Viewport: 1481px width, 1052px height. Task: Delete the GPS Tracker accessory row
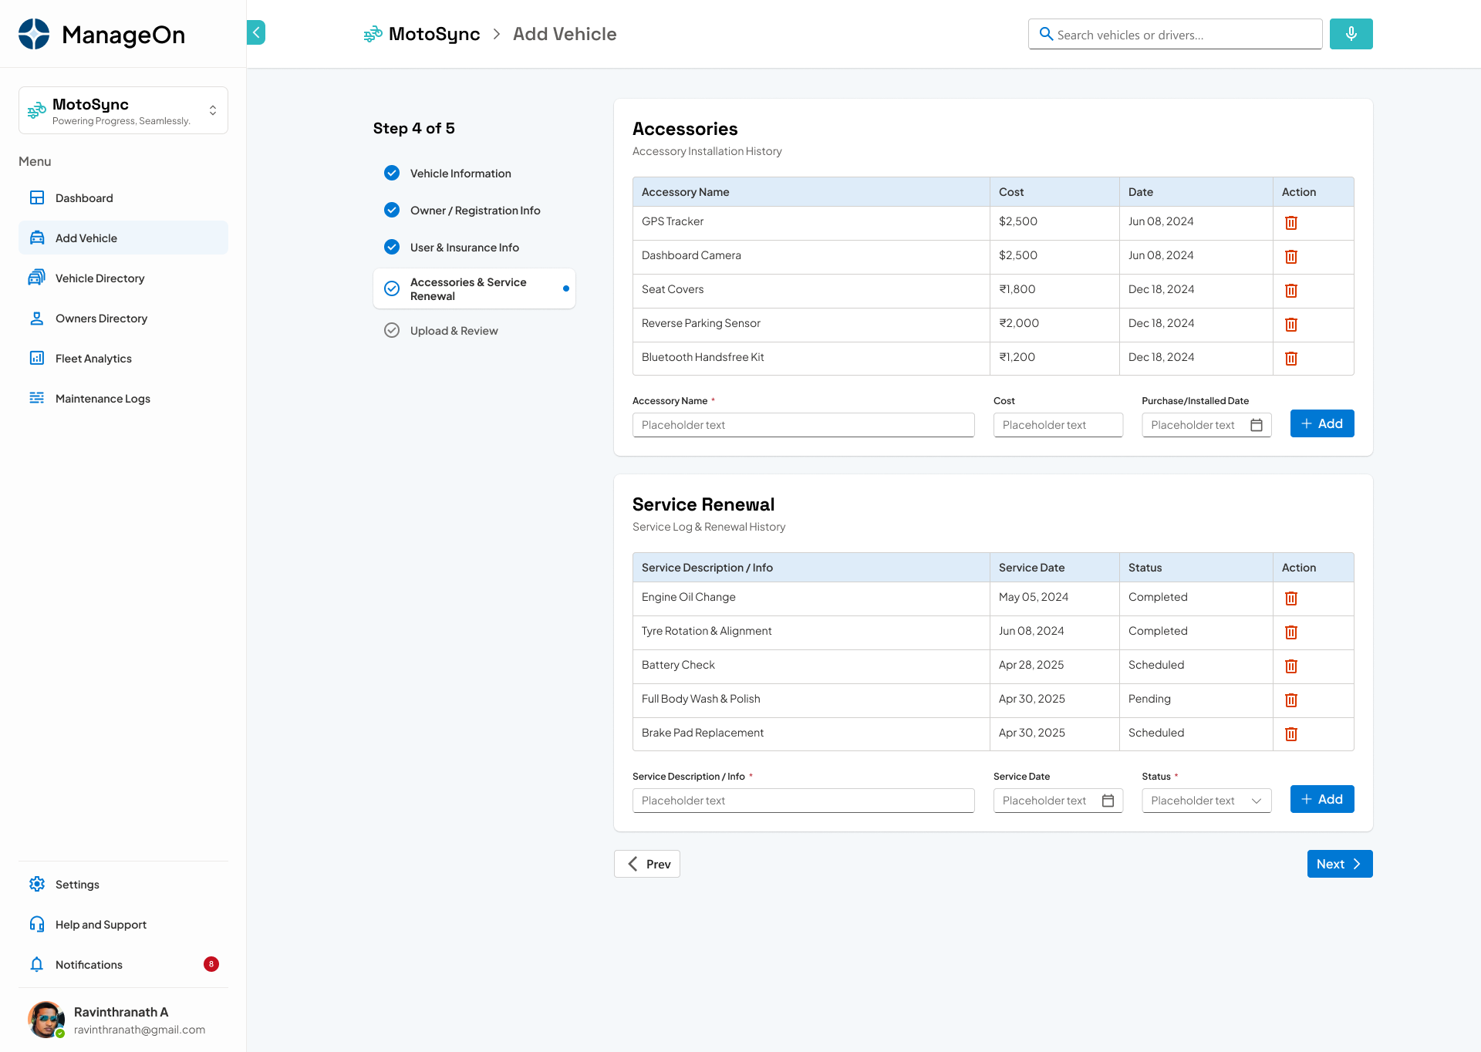1291,223
